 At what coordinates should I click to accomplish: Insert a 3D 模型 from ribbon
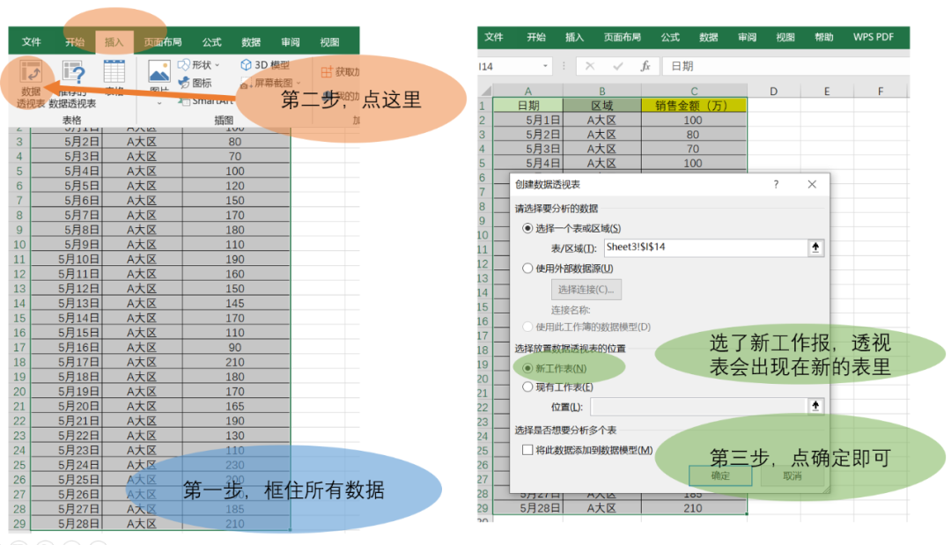tap(265, 64)
